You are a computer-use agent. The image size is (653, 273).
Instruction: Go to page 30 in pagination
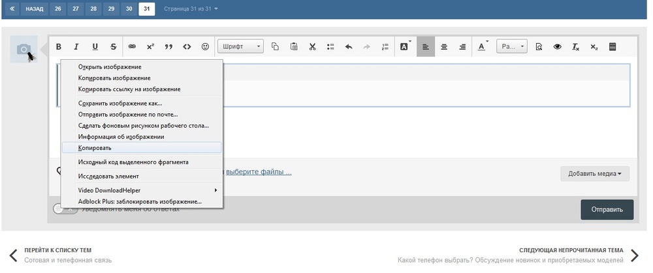tap(129, 9)
